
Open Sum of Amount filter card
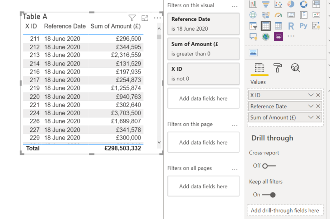pyautogui.click(x=203, y=49)
